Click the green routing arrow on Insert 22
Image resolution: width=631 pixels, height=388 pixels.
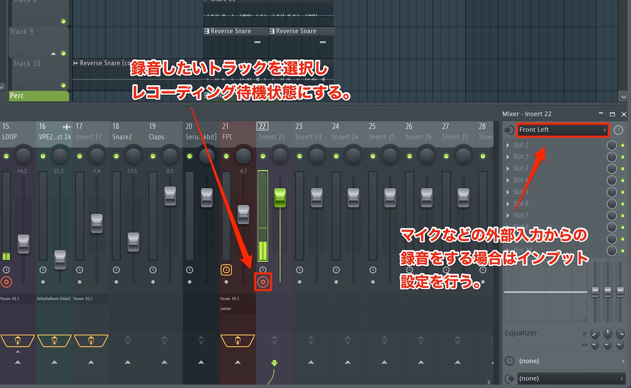pyautogui.click(x=274, y=363)
